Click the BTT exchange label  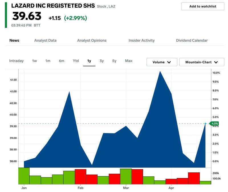point(37,25)
